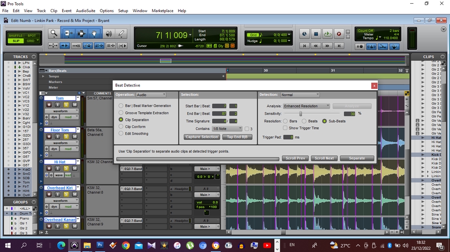
Task: Open the Clip menu
Action: click(53, 11)
